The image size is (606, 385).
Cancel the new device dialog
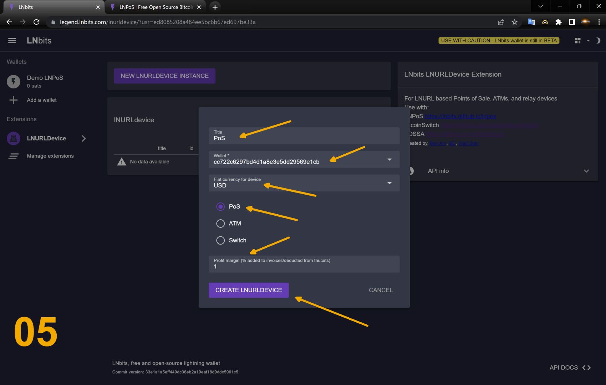point(381,290)
